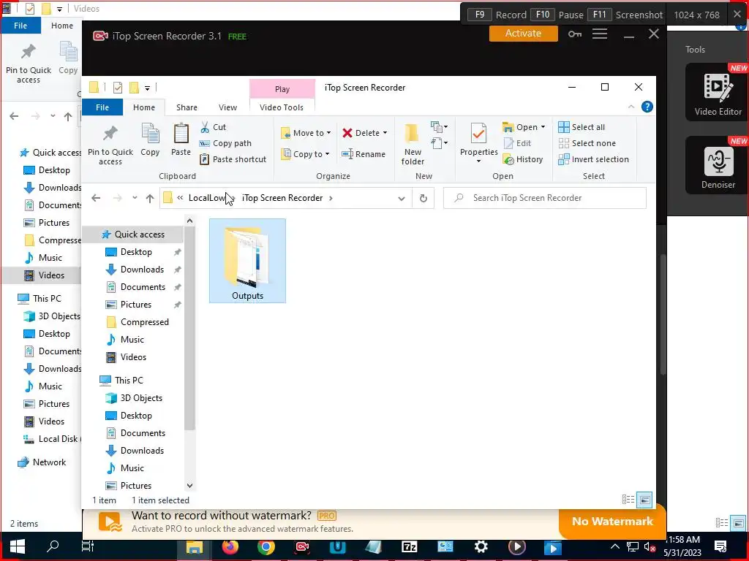Image resolution: width=749 pixels, height=561 pixels.
Task: Go up one folder level in front Explorer
Action: 150,198
